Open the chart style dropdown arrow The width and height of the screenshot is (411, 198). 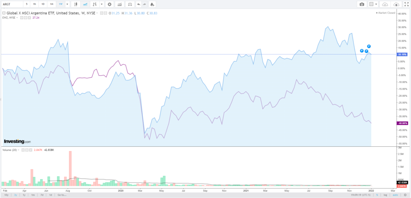coord(102,4)
